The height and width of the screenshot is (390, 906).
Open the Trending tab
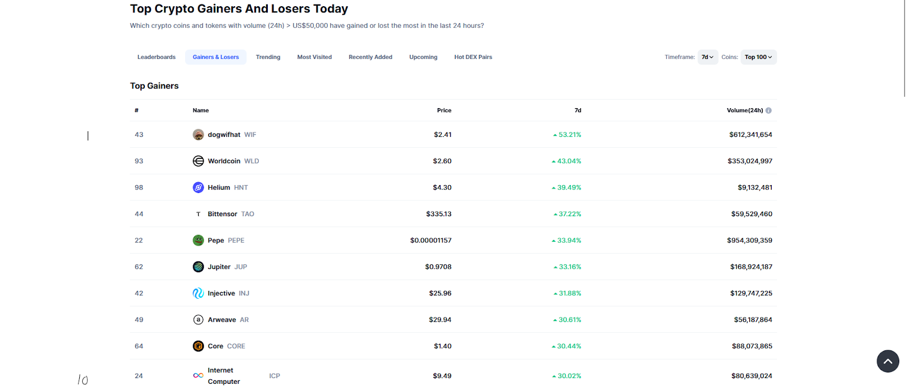[268, 57]
